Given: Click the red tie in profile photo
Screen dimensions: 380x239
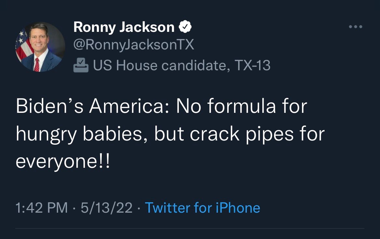Looking at the screenshot, I should pos(37,64).
